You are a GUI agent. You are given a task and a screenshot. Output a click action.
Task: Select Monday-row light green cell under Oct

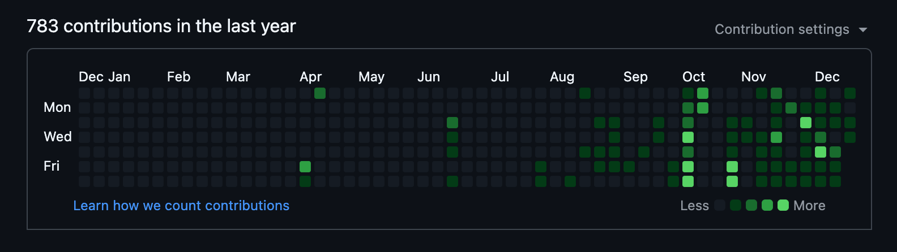(x=703, y=108)
